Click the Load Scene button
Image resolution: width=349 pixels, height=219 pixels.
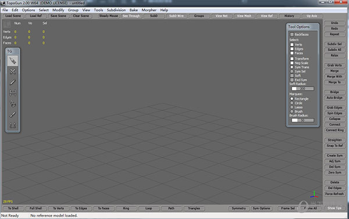click(x=13, y=16)
